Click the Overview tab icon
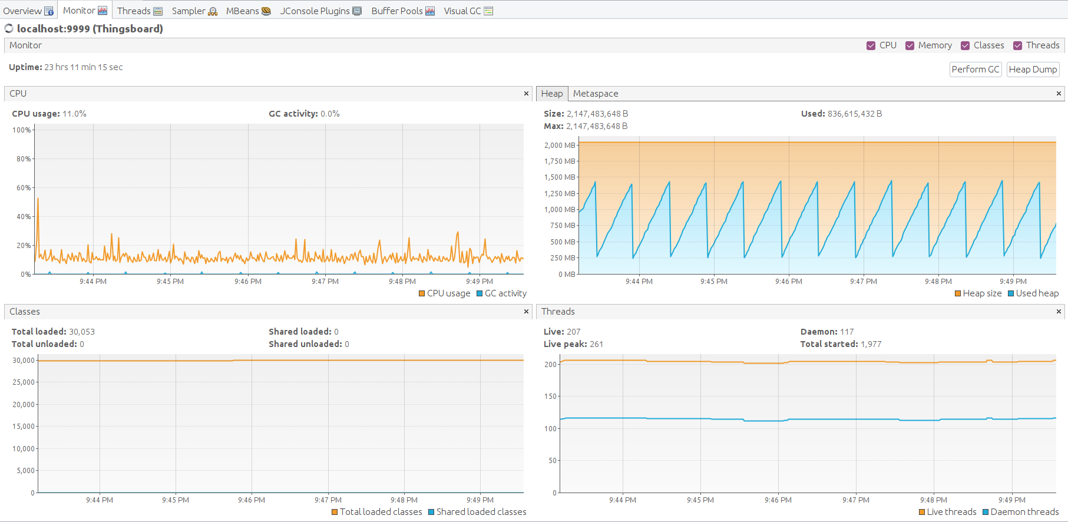This screenshot has height=522, width=1068. tap(49, 11)
